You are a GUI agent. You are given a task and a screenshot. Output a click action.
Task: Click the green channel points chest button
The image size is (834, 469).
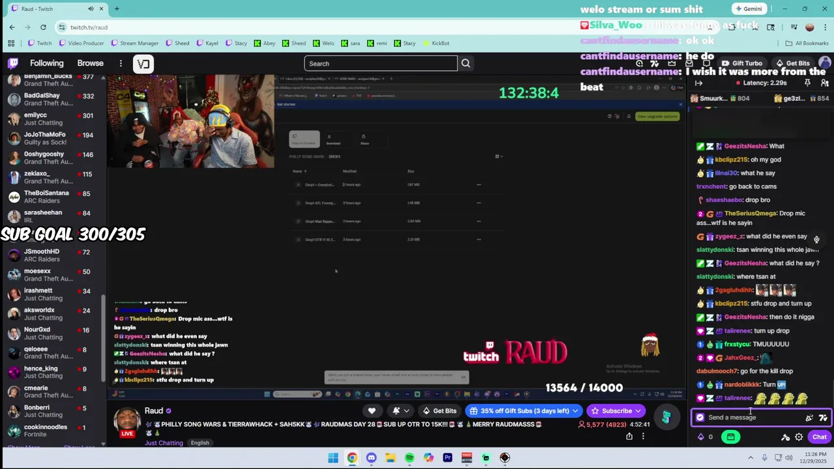(730, 437)
